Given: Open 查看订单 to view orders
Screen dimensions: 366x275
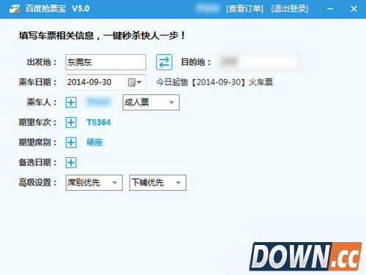Looking at the screenshot, I should (x=244, y=9).
